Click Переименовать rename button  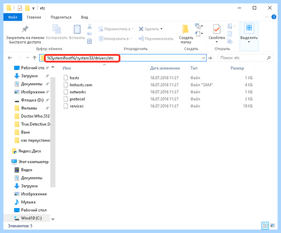[156, 38]
